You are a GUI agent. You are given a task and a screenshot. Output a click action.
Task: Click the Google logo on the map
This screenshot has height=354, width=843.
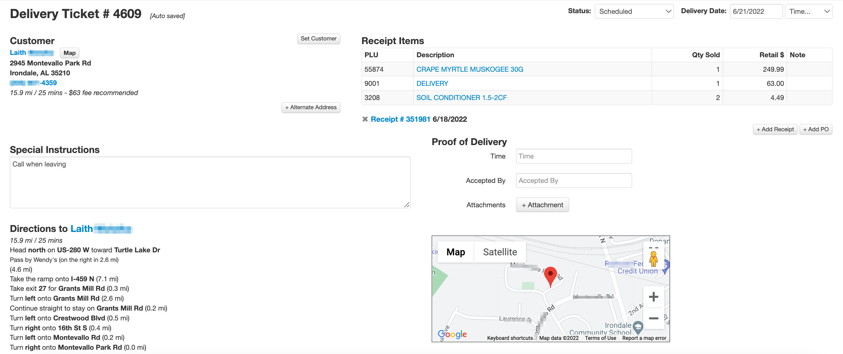pyautogui.click(x=452, y=334)
